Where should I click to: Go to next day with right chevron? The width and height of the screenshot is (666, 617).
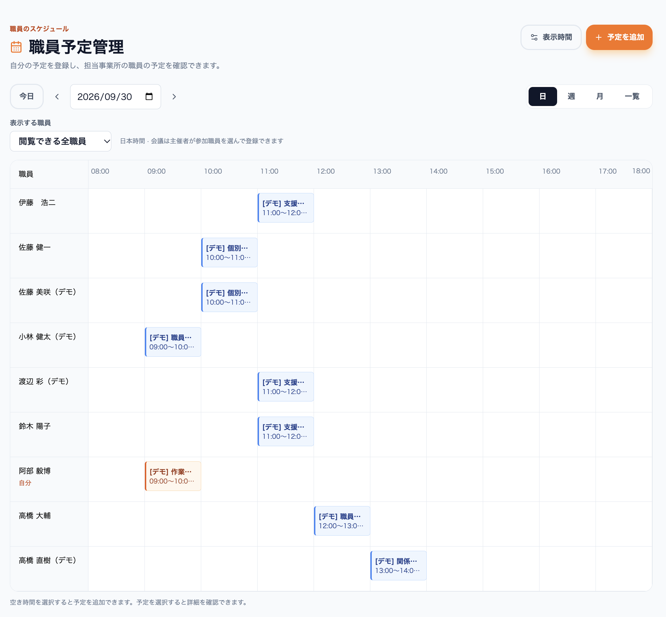[x=174, y=96]
